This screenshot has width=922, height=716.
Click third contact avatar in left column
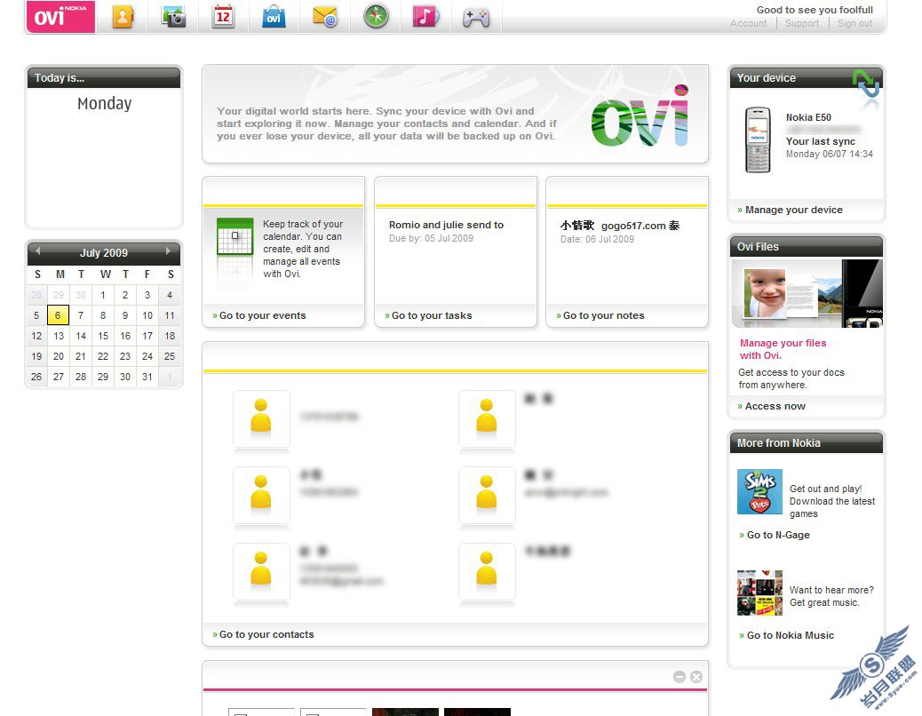point(261,571)
